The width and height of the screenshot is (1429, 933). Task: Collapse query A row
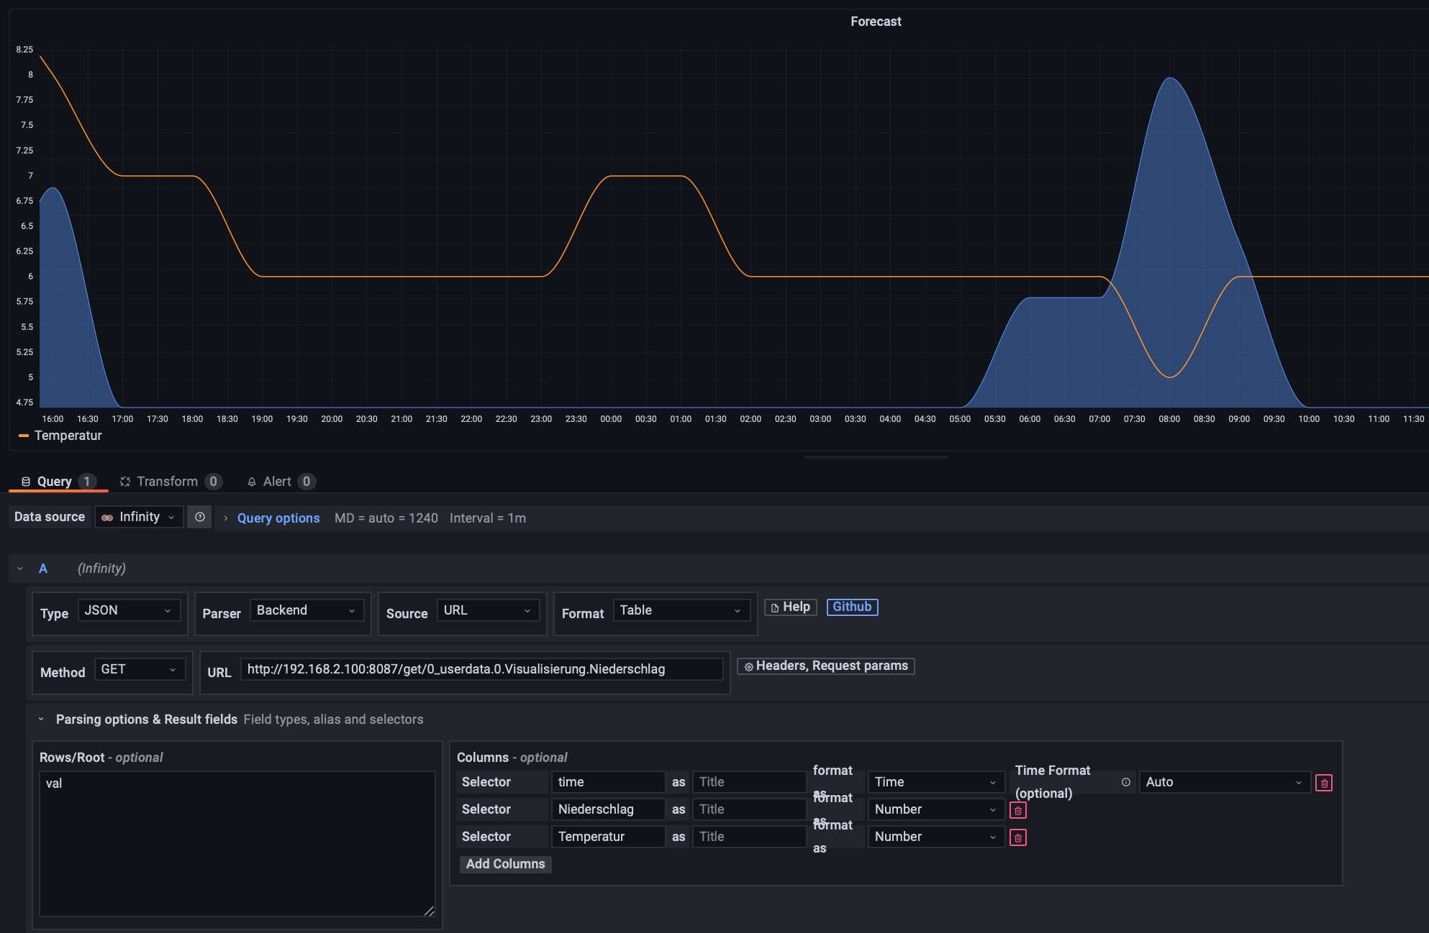20,569
